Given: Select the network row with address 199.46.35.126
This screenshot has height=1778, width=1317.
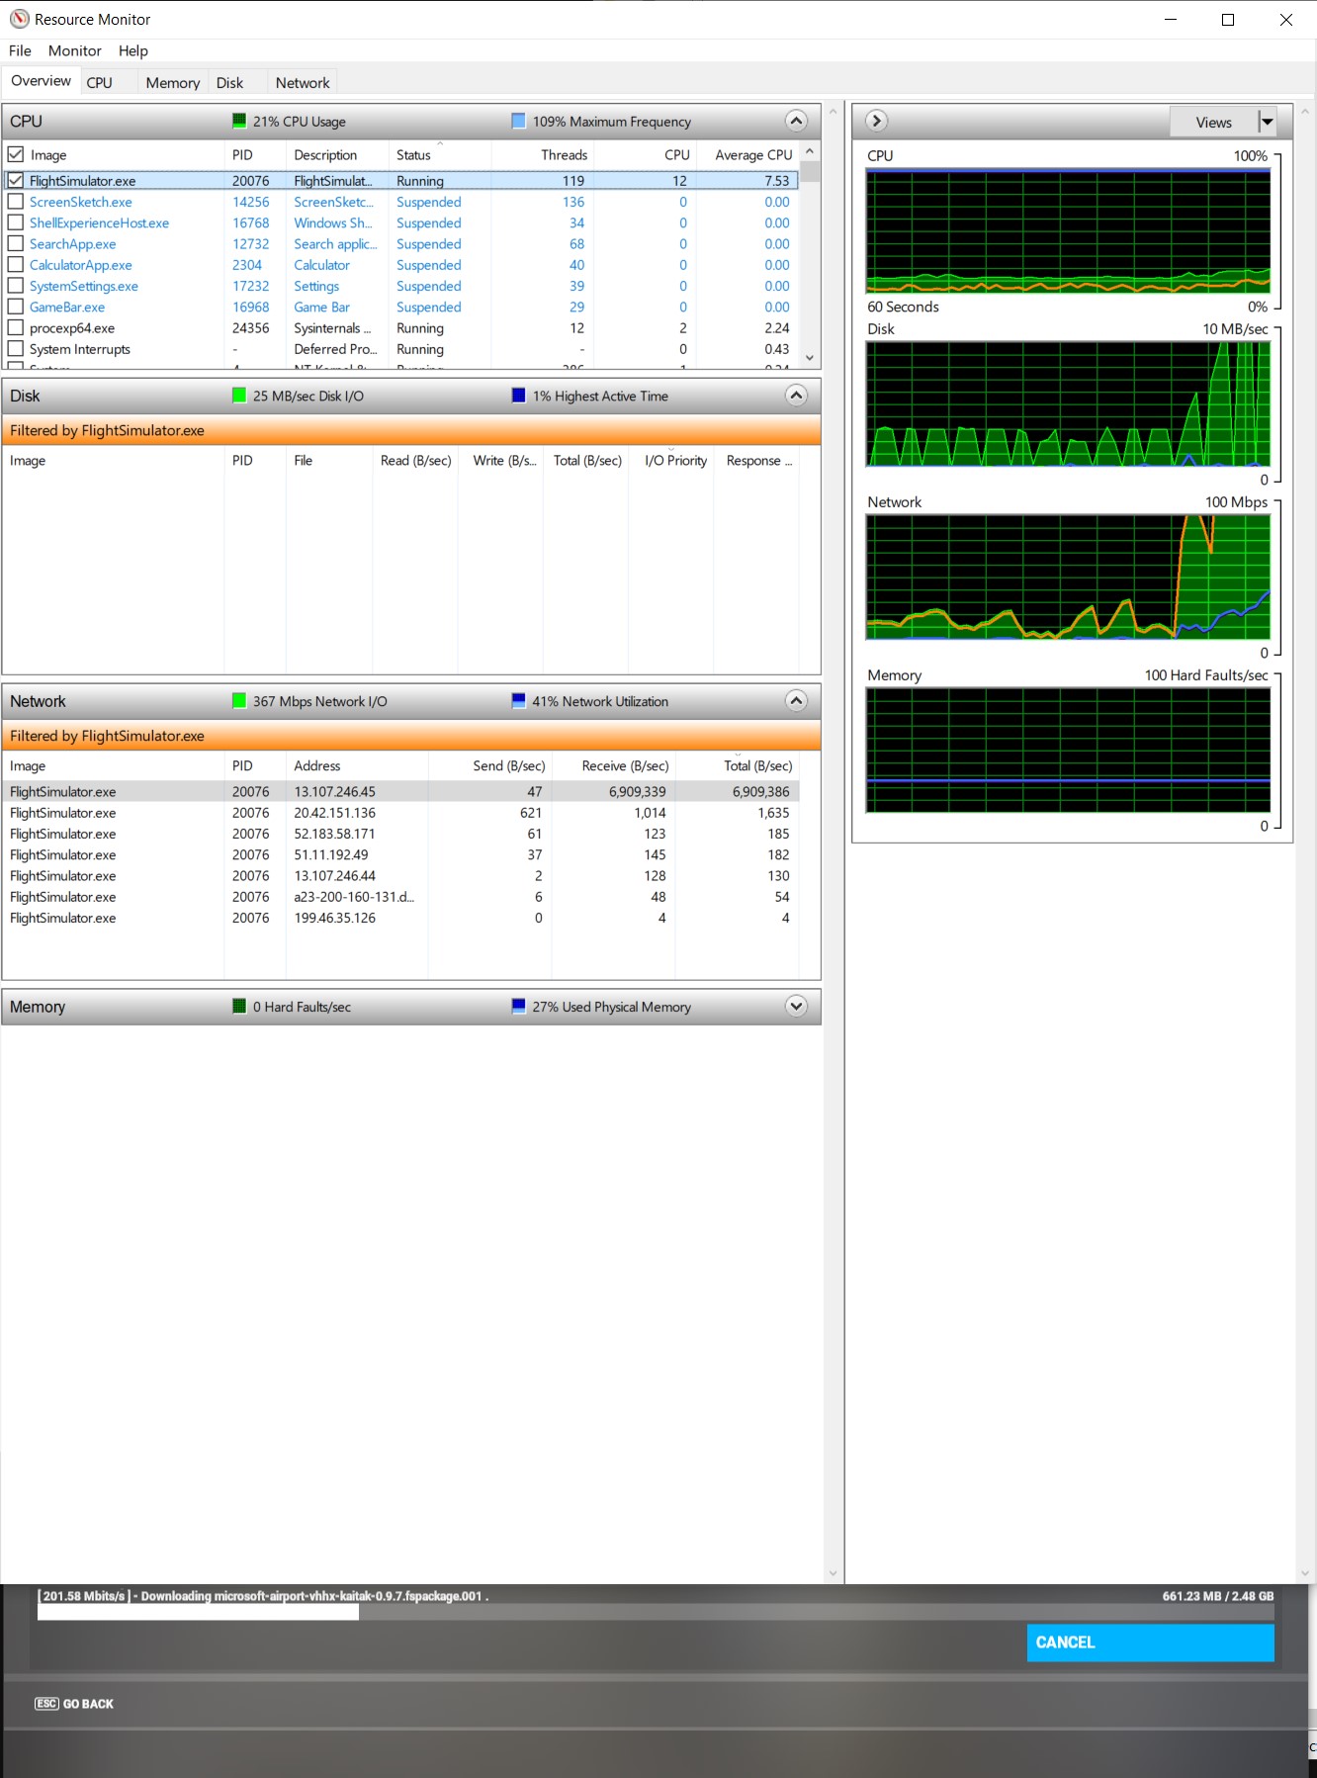Looking at the screenshot, I should [x=400, y=918].
